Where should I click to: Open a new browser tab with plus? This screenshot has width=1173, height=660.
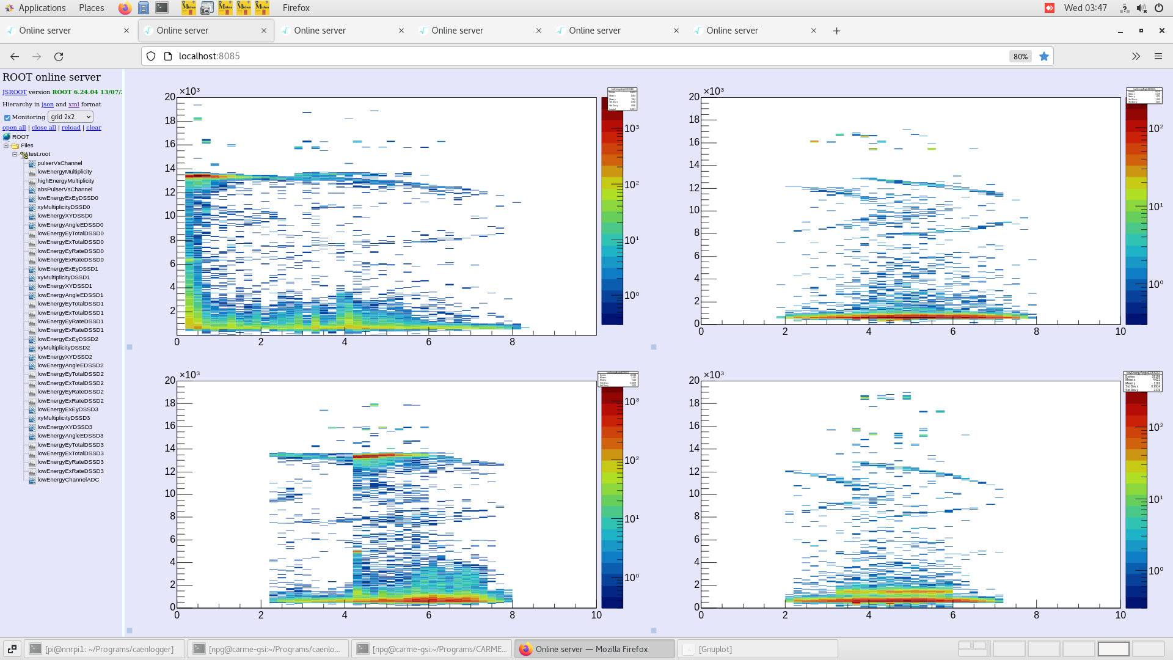click(x=836, y=31)
